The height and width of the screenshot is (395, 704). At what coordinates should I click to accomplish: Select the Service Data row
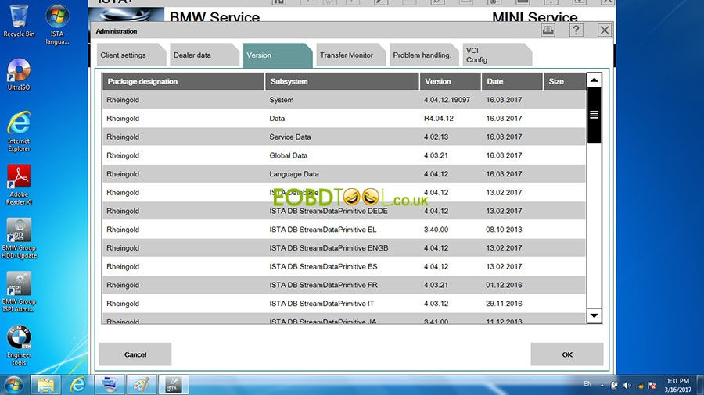[x=344, y=137]
